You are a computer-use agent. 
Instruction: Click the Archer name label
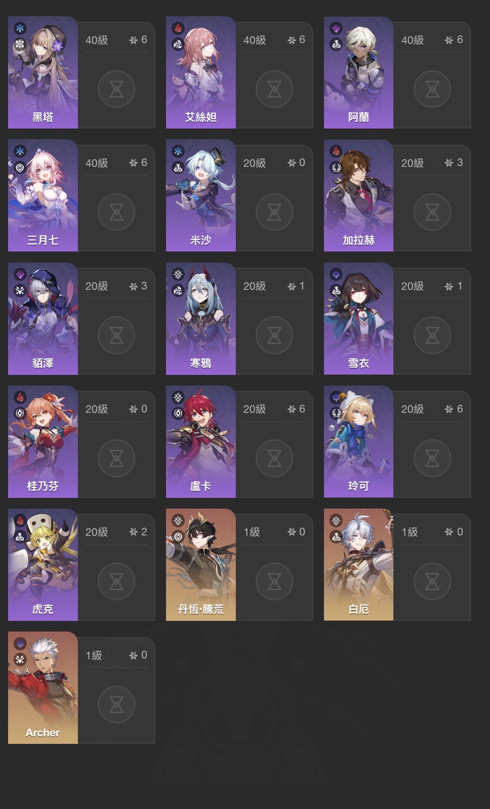(x=43, y=732)
